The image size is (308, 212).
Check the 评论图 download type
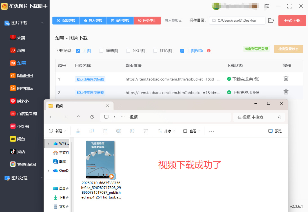click(x=155, y=51)
